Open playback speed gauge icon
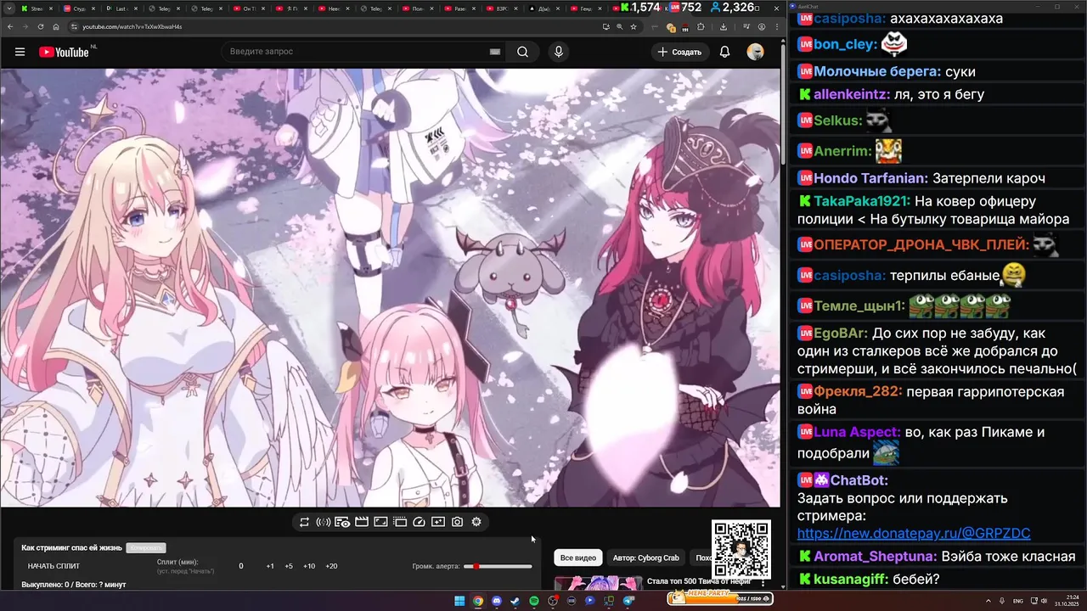The width and height of the screenshot is (1087, 611). coord(419,522)
